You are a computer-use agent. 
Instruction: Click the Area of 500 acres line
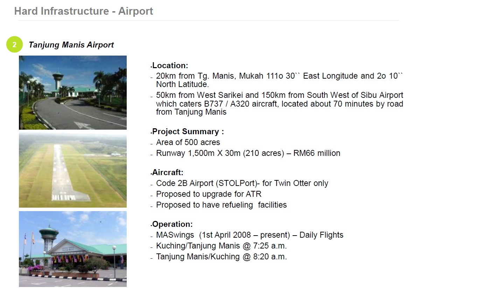(188, 142)
